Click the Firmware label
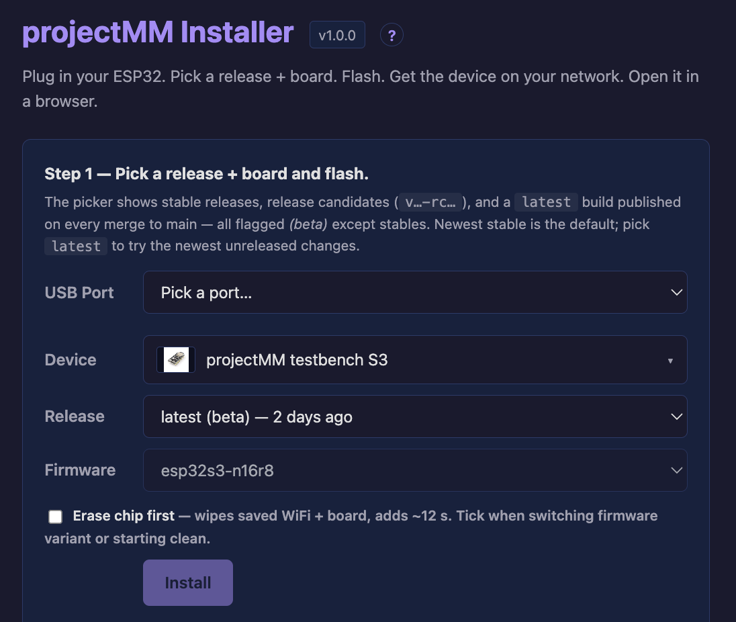The height and width of the screenshot is (622, 736). tap(81, 470)
